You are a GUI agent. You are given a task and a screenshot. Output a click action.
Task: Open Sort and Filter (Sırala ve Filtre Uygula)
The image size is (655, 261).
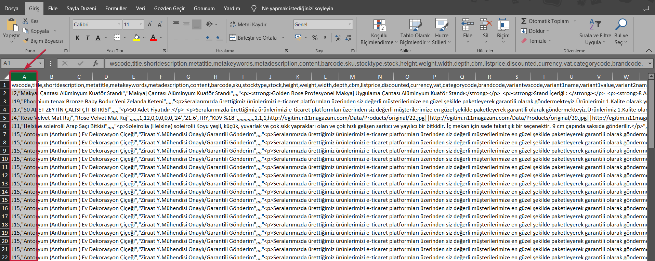[x=595, y=32]
